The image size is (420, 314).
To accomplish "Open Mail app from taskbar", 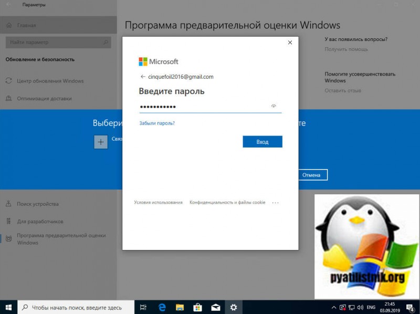I will tap(216, 307).
